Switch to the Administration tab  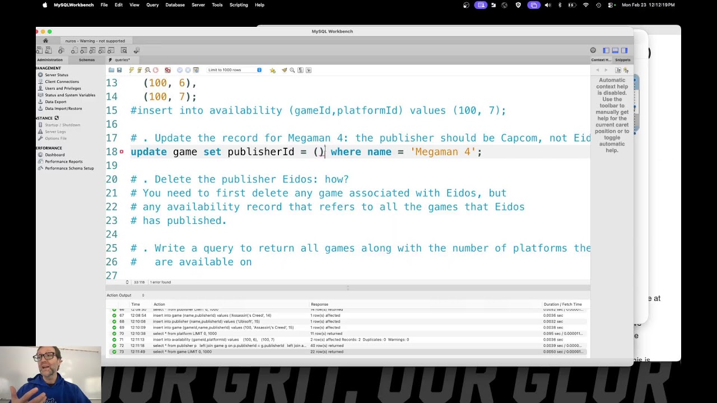click(x=50, y=60)
